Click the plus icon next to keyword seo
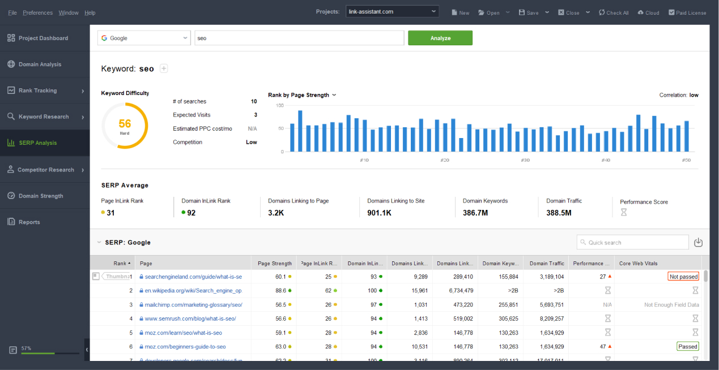Viewport: 719px width, 370px height. [164, 68]
